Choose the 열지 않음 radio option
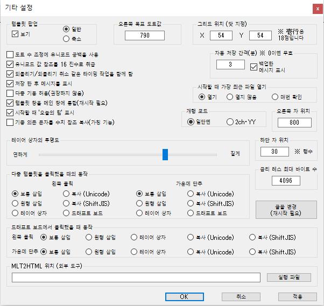Image resolution: width=324 pixels, height=306 pixels. (230, 97)
